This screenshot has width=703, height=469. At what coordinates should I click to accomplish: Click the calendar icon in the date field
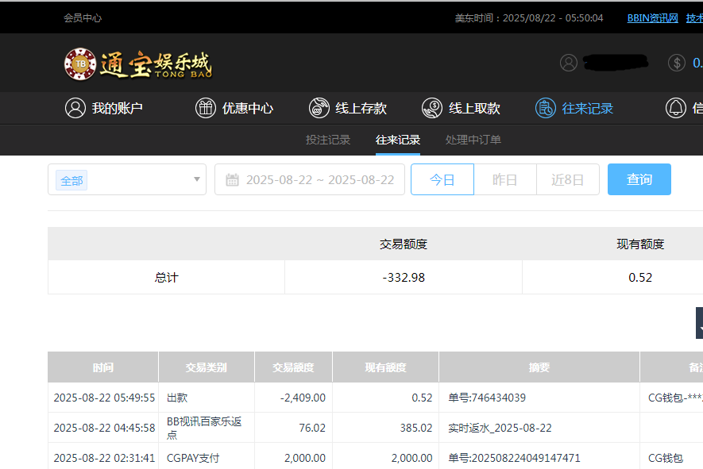tap(231, 179)
